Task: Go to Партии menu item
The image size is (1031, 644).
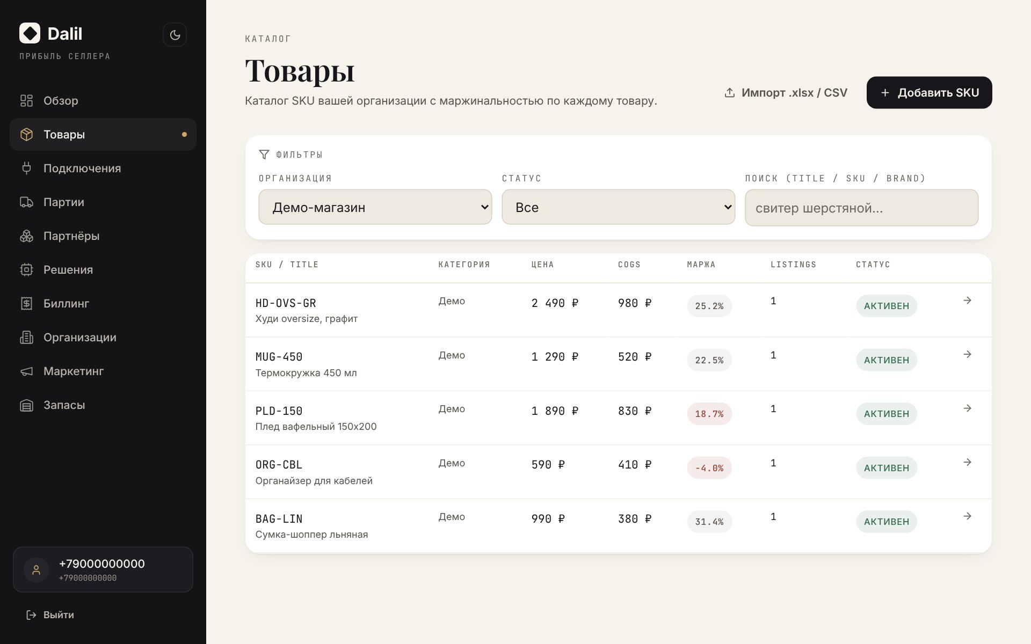Action: pos(103,202)
